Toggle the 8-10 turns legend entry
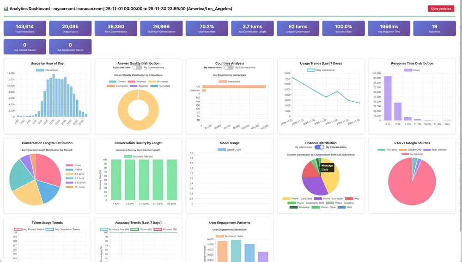 pos(75,183)
